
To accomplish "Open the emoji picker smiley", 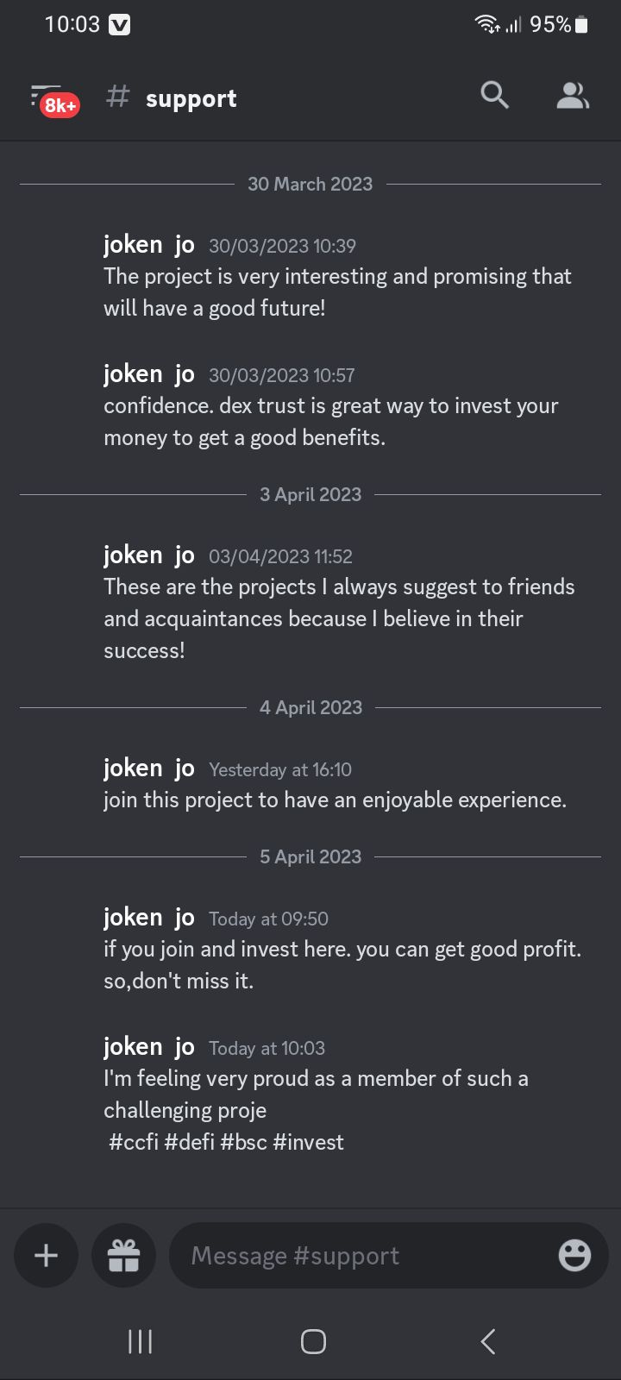I will (574, 1255).
